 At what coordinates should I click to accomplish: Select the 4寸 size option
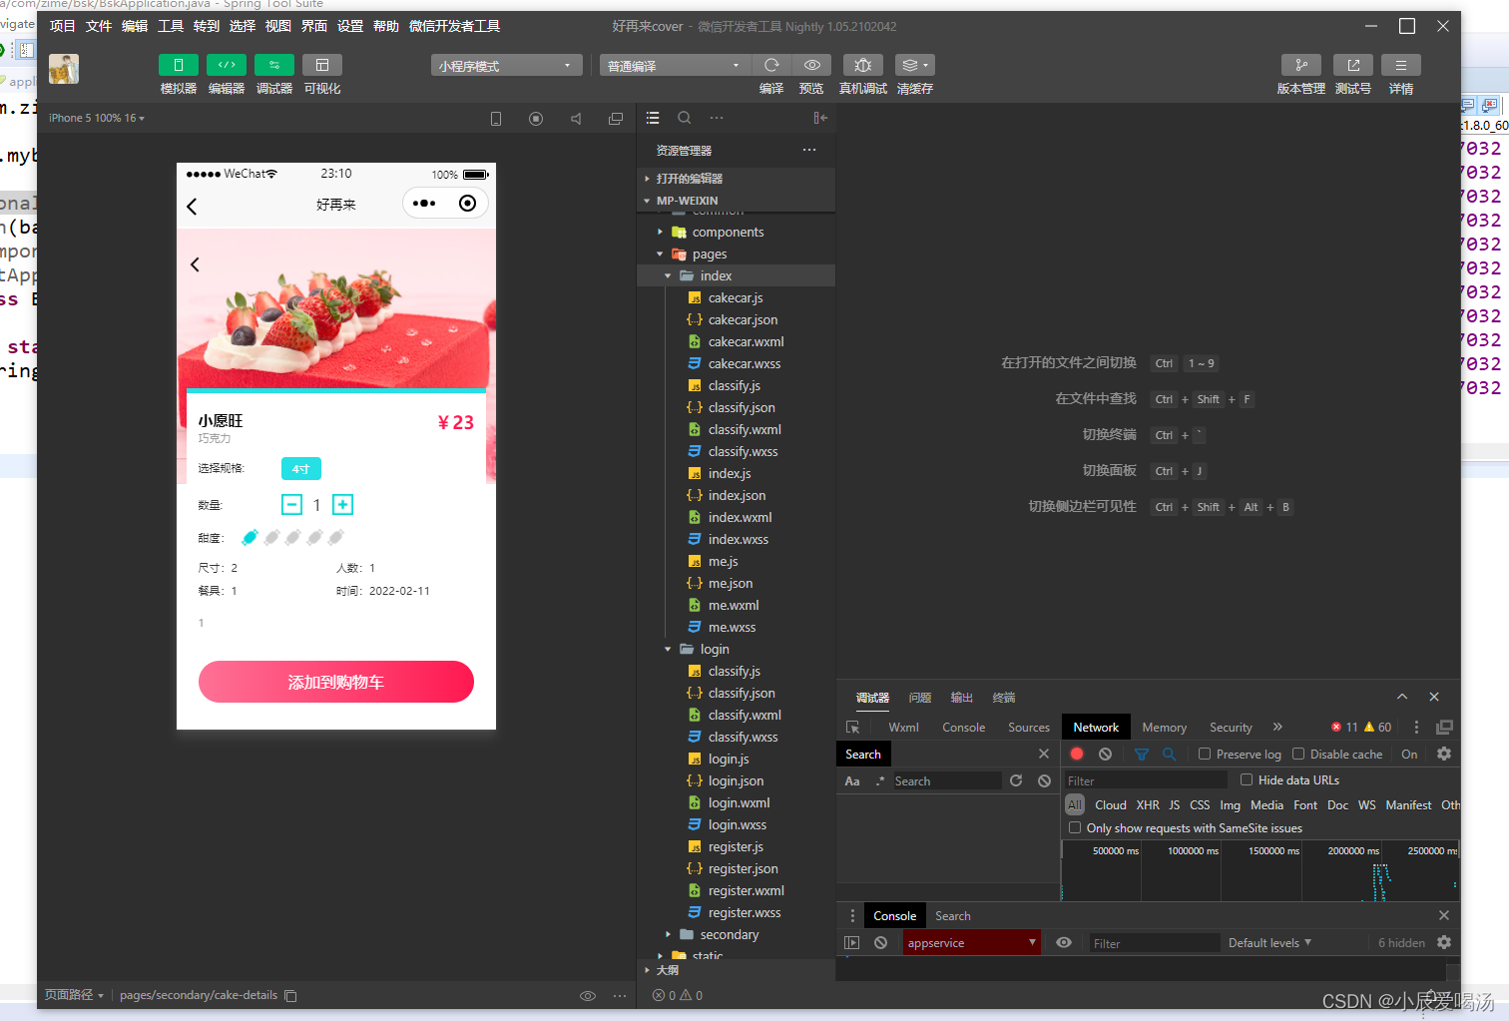point(300,469)
